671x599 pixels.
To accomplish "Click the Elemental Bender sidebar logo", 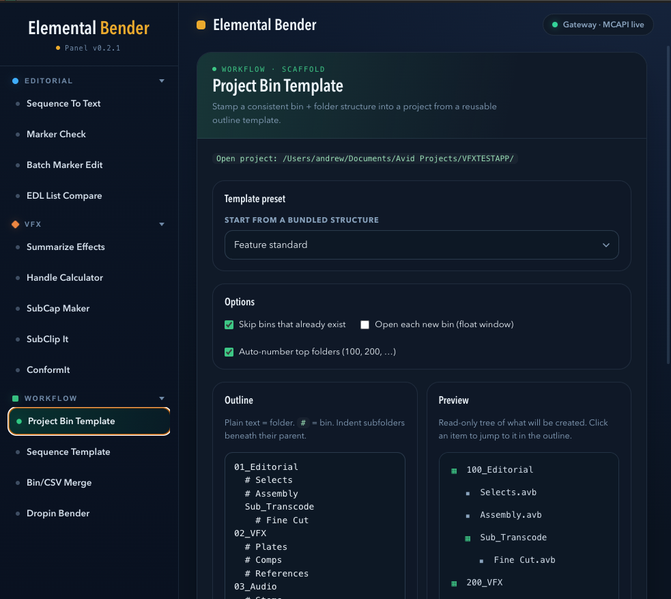I will tap(89, 28).
